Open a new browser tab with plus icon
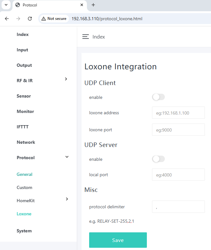This screenshot has width=211, height=250. (x=93, y=5)
